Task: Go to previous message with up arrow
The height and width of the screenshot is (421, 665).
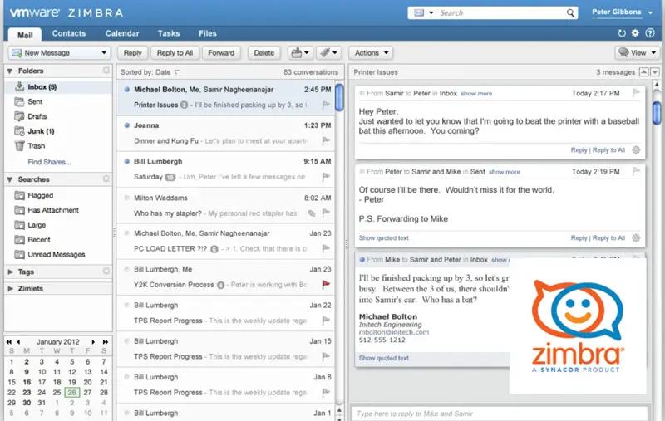Action: (643, 72)
